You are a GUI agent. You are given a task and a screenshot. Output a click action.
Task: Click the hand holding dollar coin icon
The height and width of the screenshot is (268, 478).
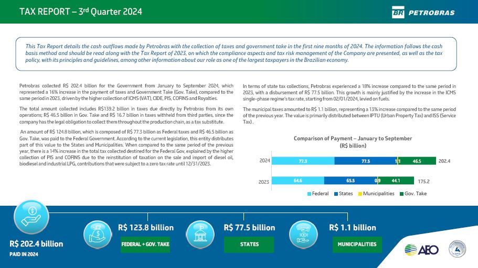pyautogui.click(x=31, y=217)
